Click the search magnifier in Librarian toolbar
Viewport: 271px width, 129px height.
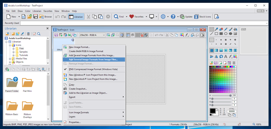[39, 34]
